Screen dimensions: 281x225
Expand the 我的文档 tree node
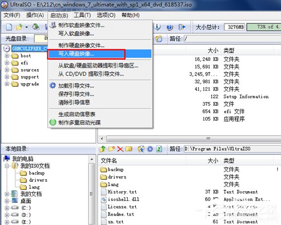pyautogui.click(x=7, y=194)
